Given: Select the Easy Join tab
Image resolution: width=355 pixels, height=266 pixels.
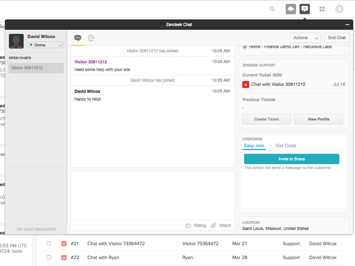Looking at the screenshot, I should point(254,146).
